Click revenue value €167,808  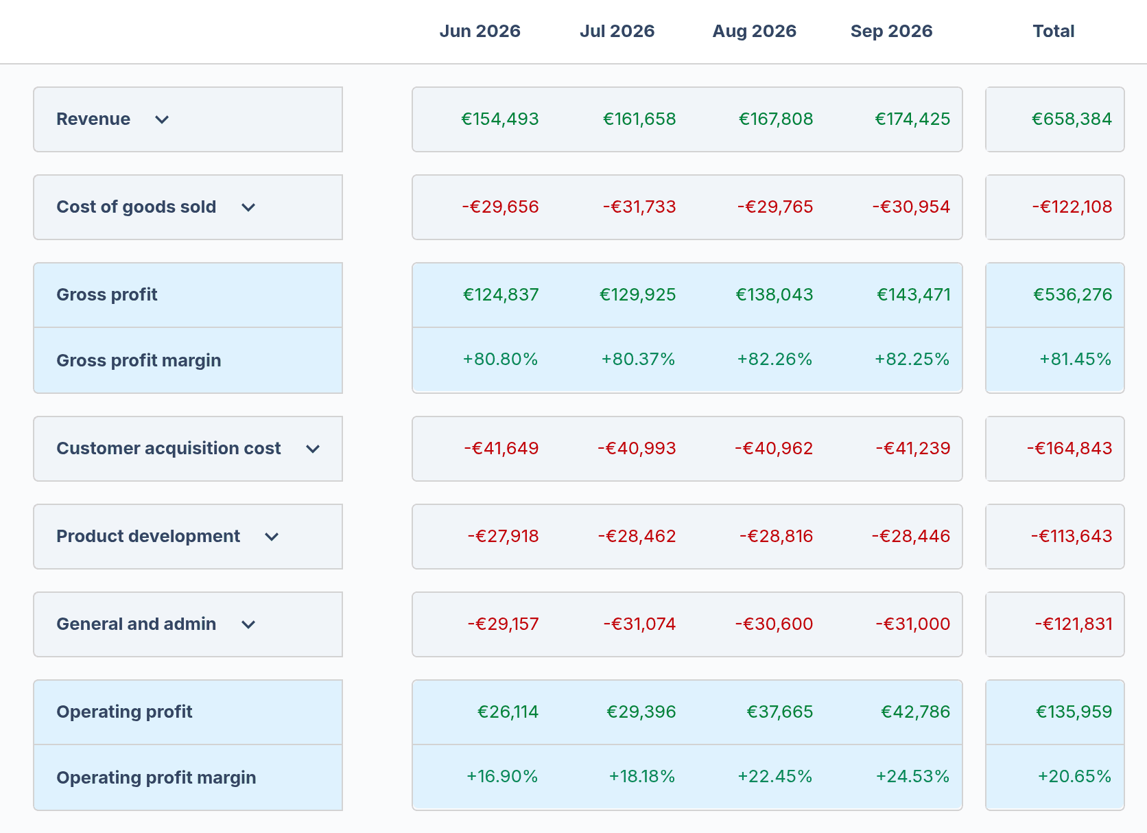[776, 119]
